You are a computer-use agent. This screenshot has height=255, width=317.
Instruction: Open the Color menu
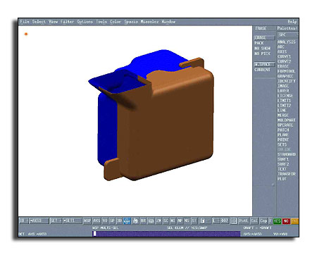point(116,22)
